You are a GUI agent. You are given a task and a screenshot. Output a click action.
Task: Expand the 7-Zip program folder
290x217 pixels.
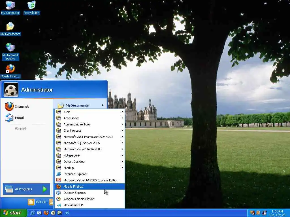pyautogui.click(x=90, y=112)
